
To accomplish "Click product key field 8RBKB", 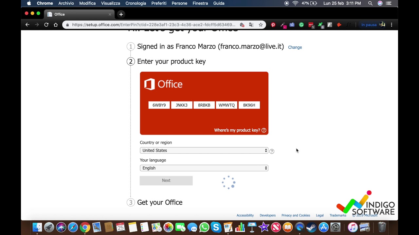I will (x=204, y=105).
